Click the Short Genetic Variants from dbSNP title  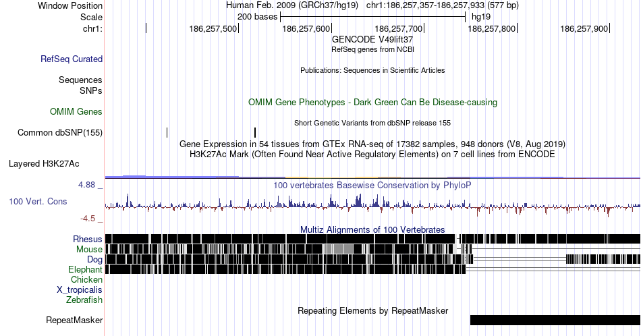[372, 123]
